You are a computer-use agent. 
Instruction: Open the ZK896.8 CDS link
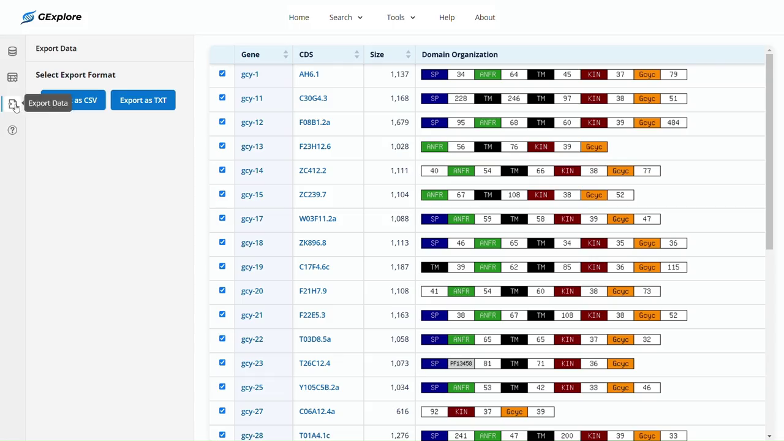coord(312,243)
